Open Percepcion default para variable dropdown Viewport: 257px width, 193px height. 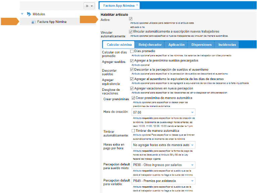click(192, 181)
